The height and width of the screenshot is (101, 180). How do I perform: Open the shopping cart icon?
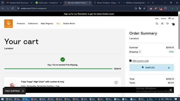tap(173, 24)
